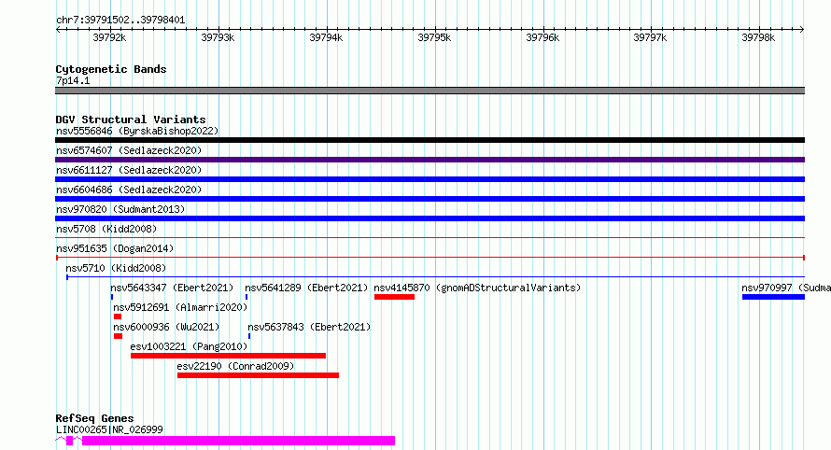The width and height of the screenshot is (831, 450).
Task: Select the nsv6574607 purple variant bar
Action: [x=430, y=160]
